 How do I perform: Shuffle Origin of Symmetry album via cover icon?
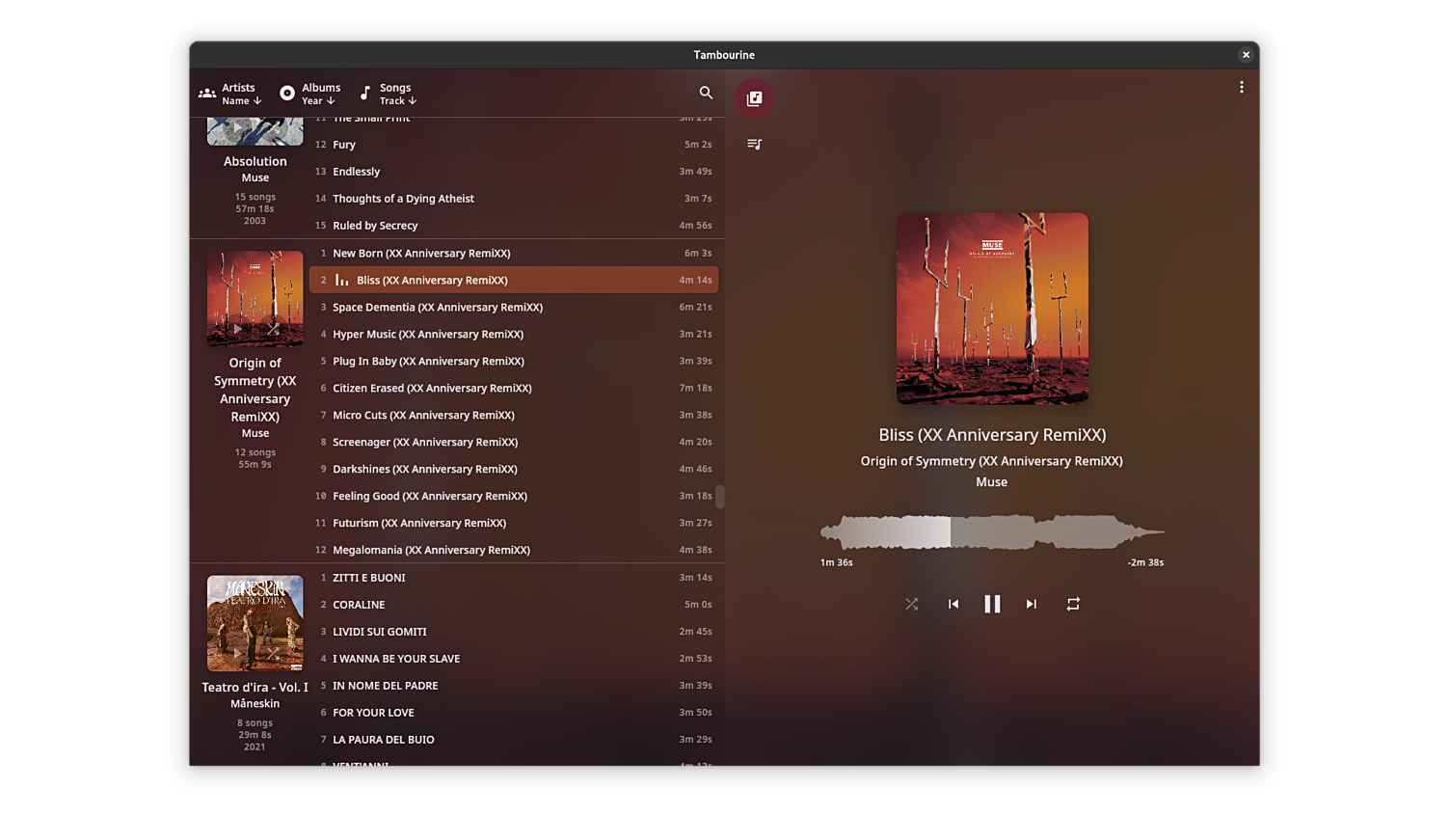273,329
